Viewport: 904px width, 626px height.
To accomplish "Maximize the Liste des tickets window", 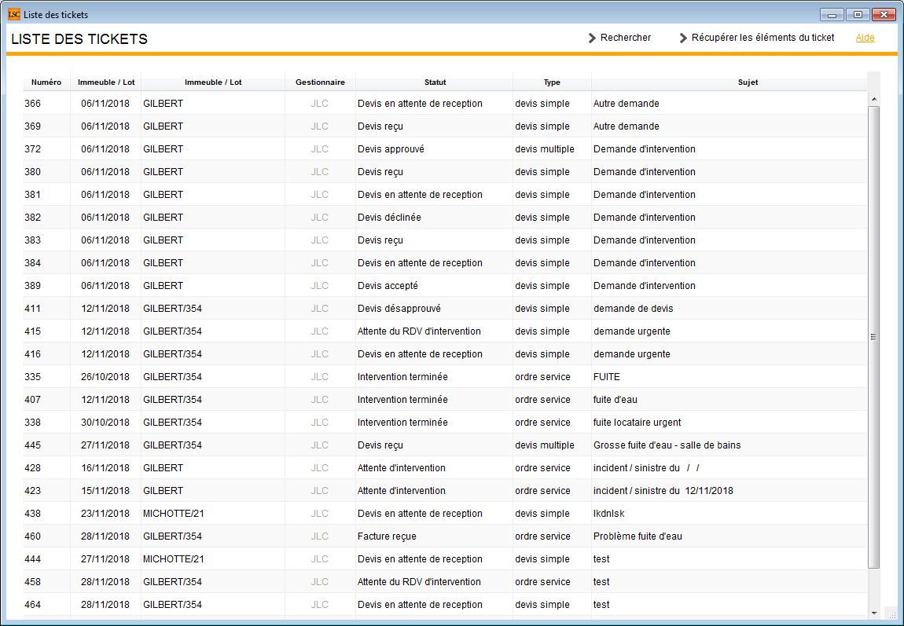I will 858,15.
